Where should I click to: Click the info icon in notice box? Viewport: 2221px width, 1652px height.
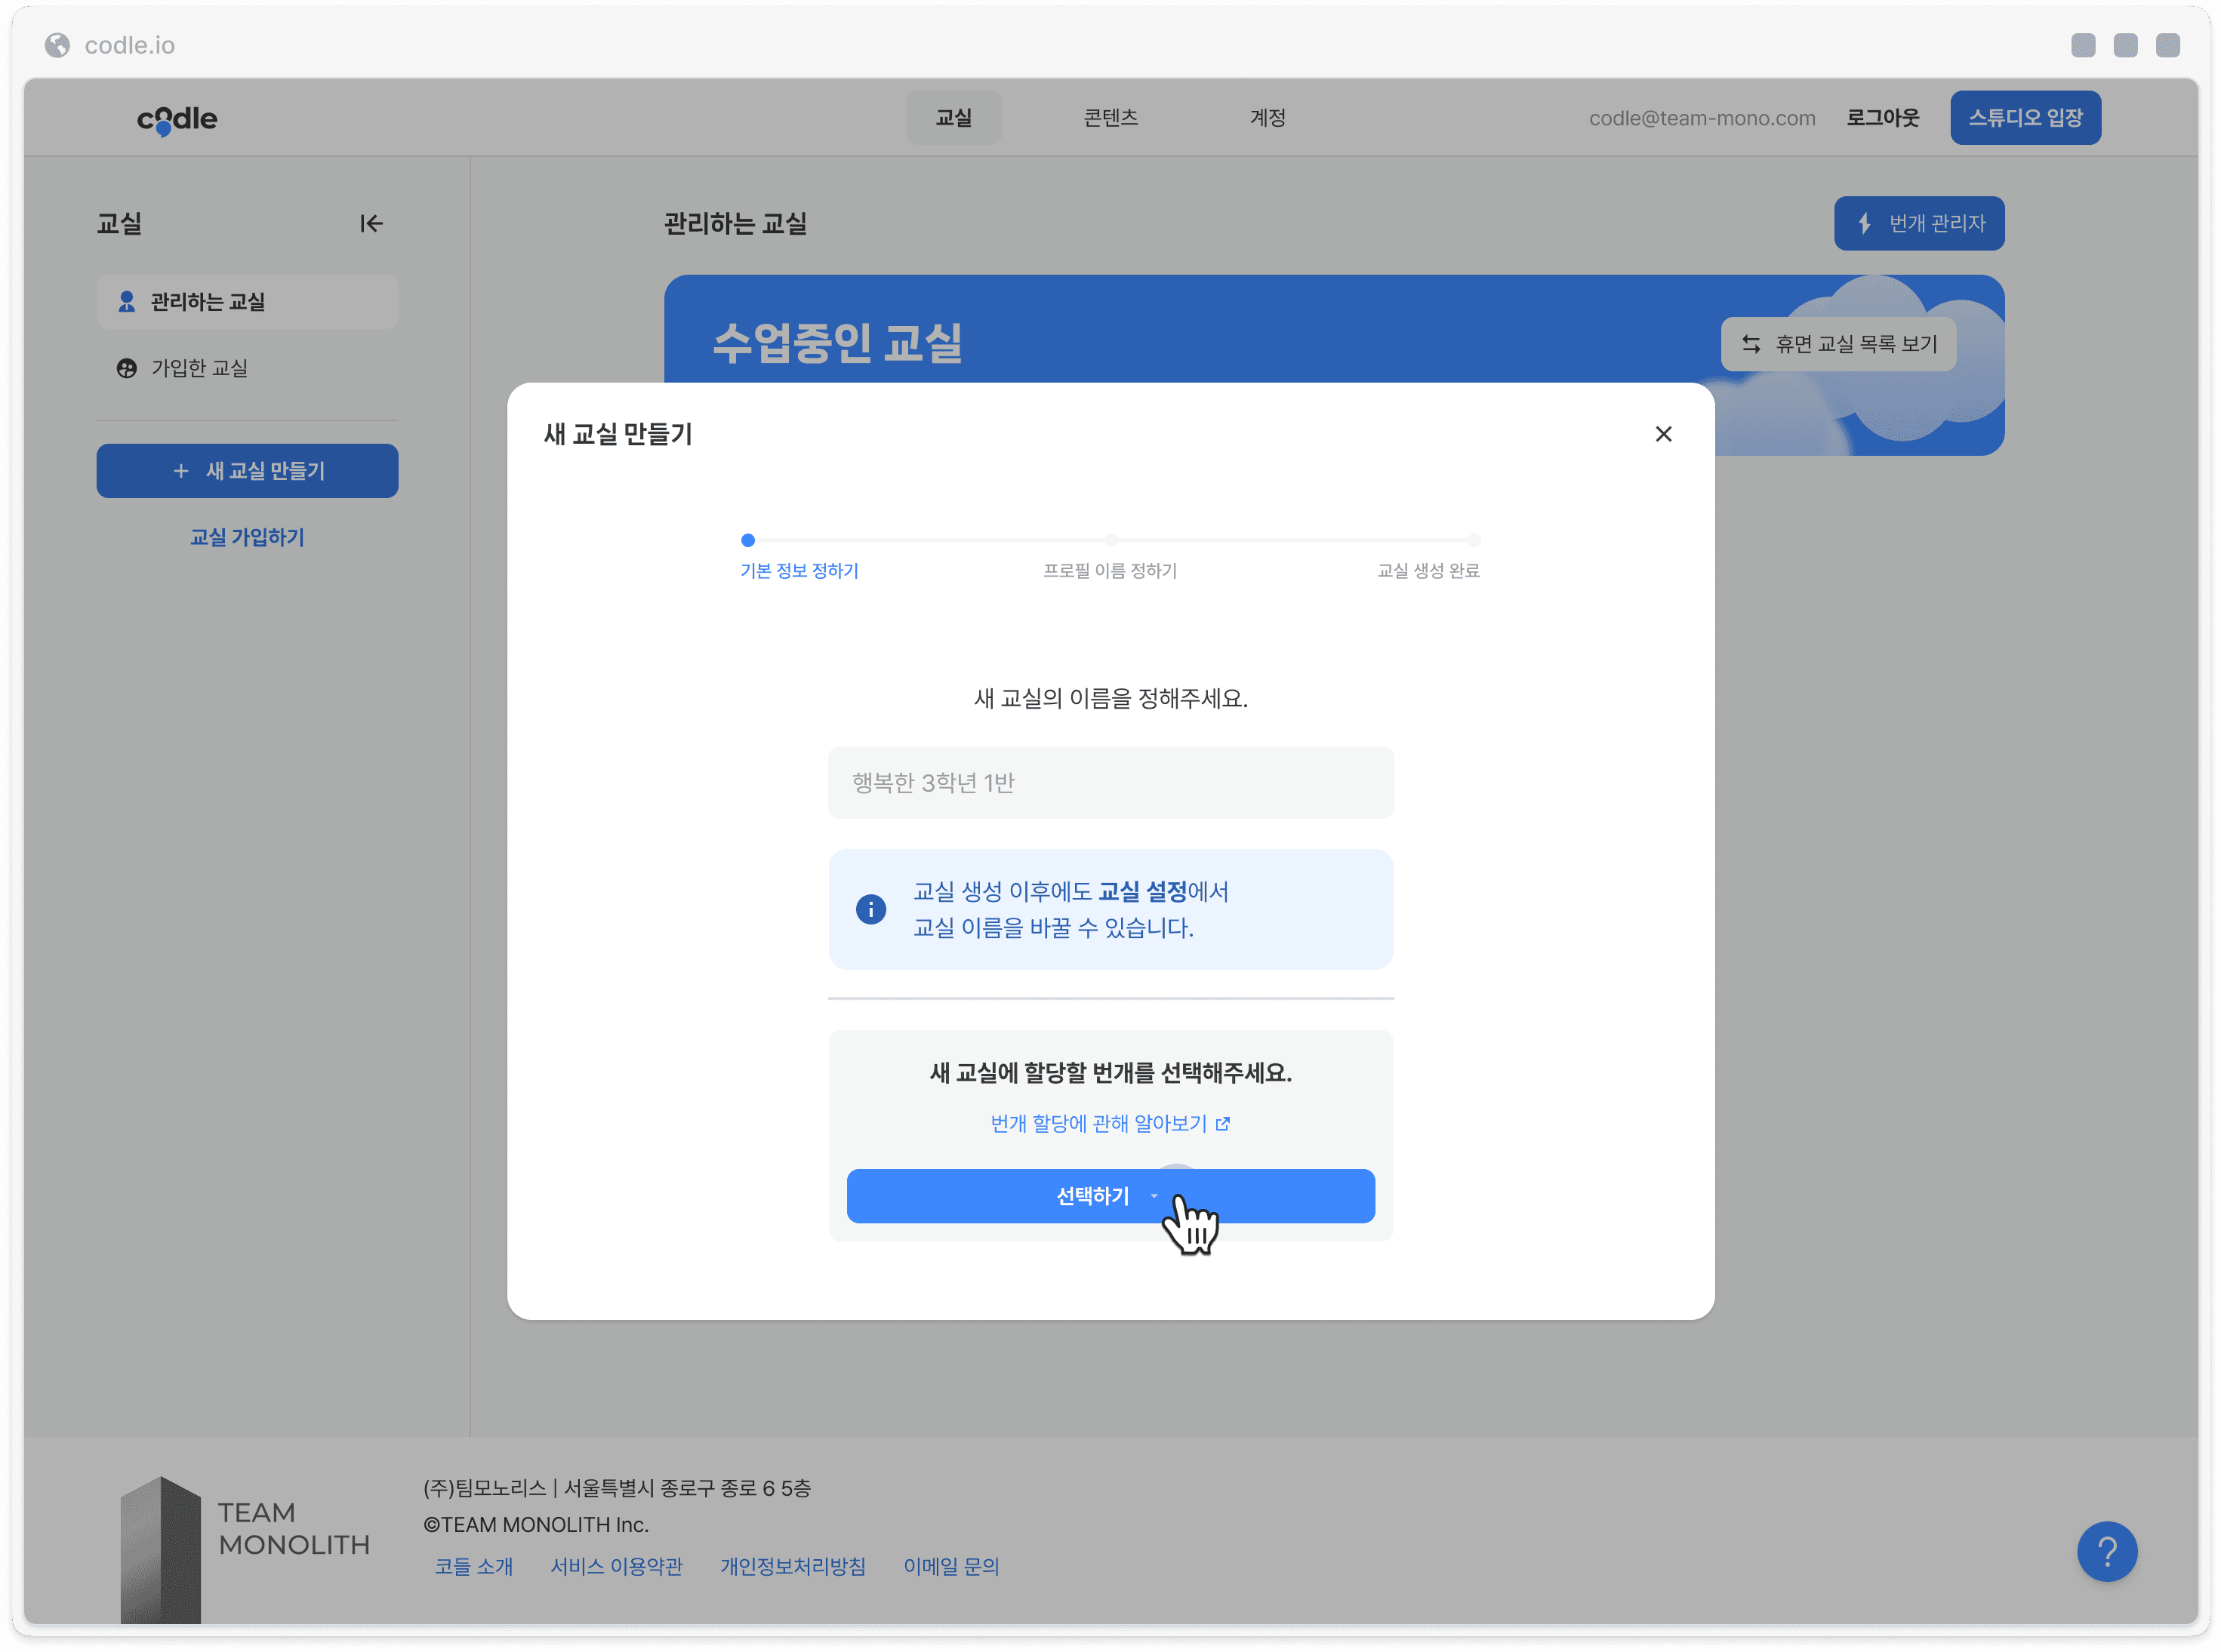870,909
